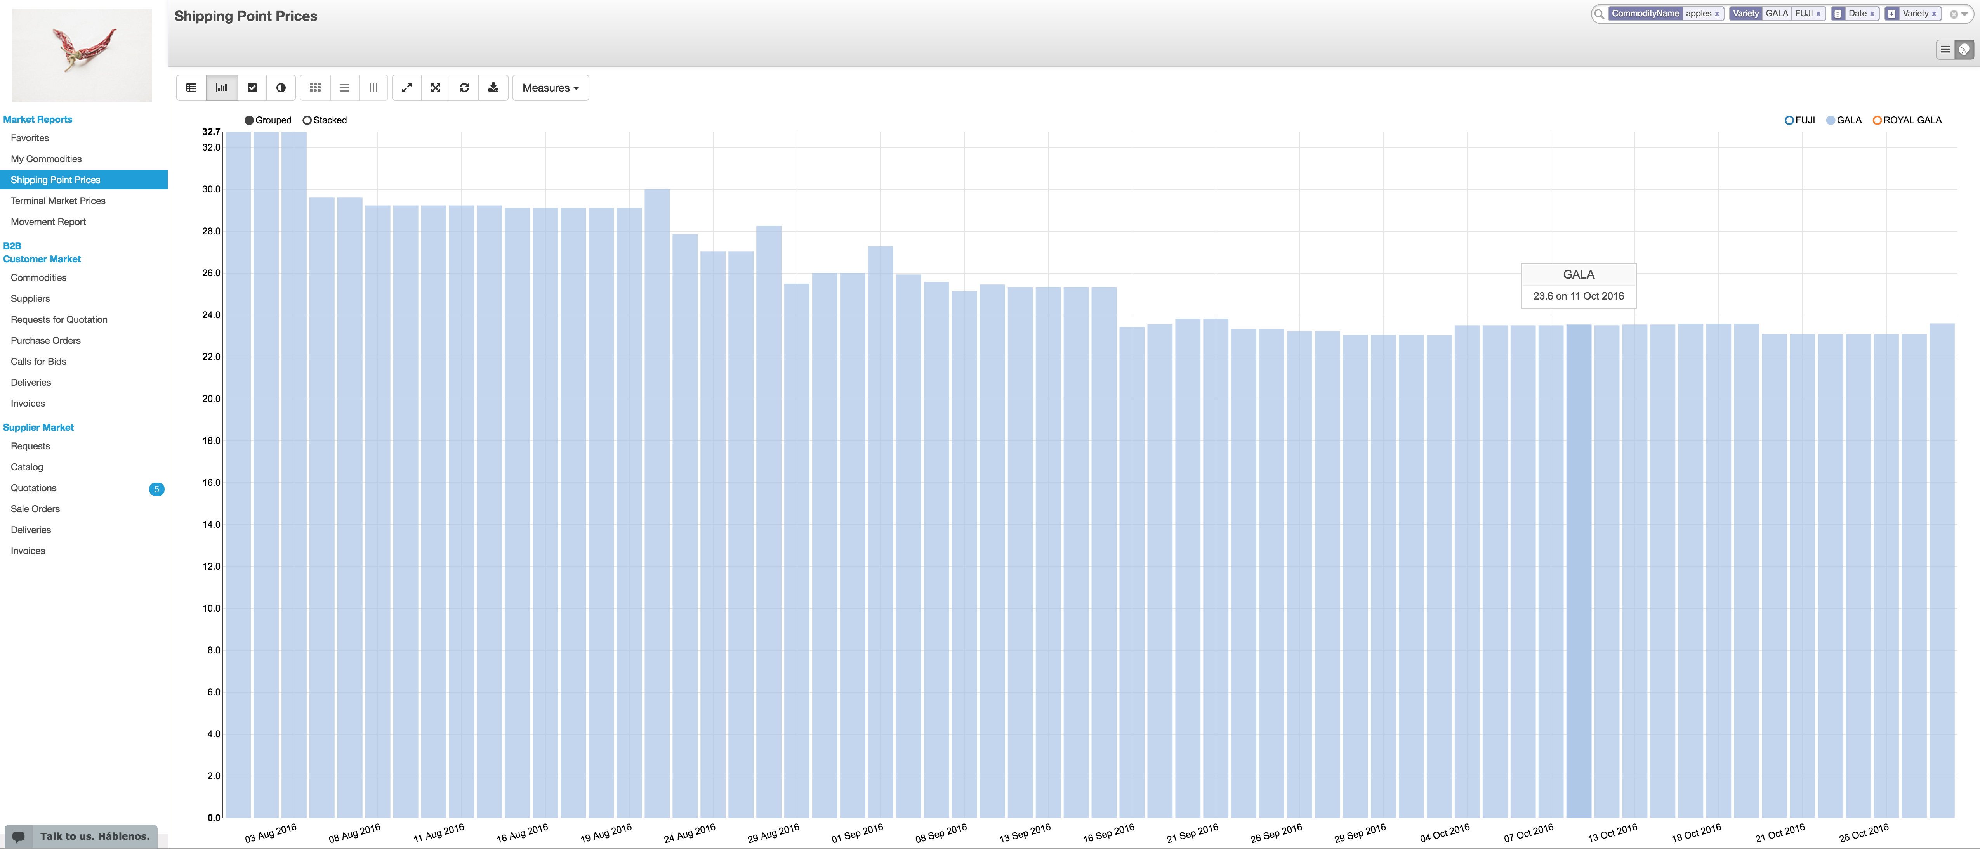Toggle the GALA series in legend
This screenshot has height=849, width=1980.
click(1843, 121)
